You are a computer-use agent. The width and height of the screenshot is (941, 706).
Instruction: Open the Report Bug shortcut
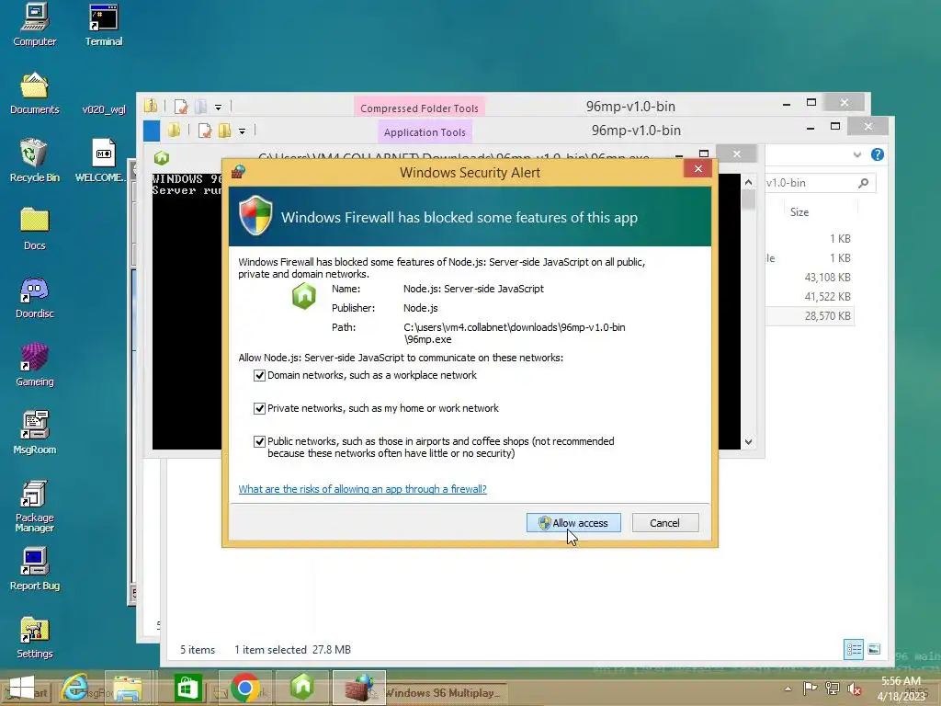(x=34, y=569)
